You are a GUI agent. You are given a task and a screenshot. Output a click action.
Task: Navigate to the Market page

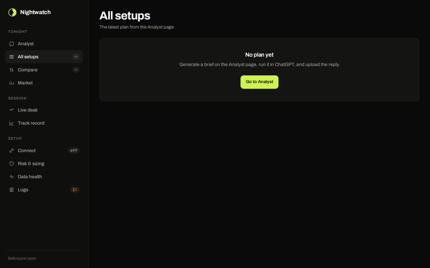(x=44, y=83)
